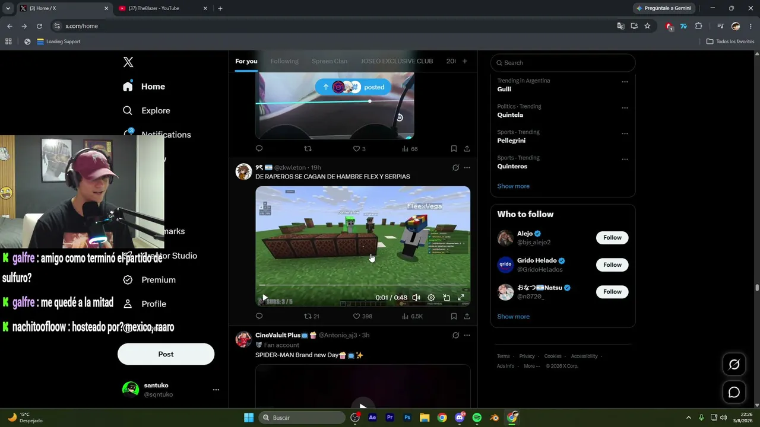Seek on the Minecraft video progress bar
Viewport: 760px width, 427px height.
click(363, 286)
